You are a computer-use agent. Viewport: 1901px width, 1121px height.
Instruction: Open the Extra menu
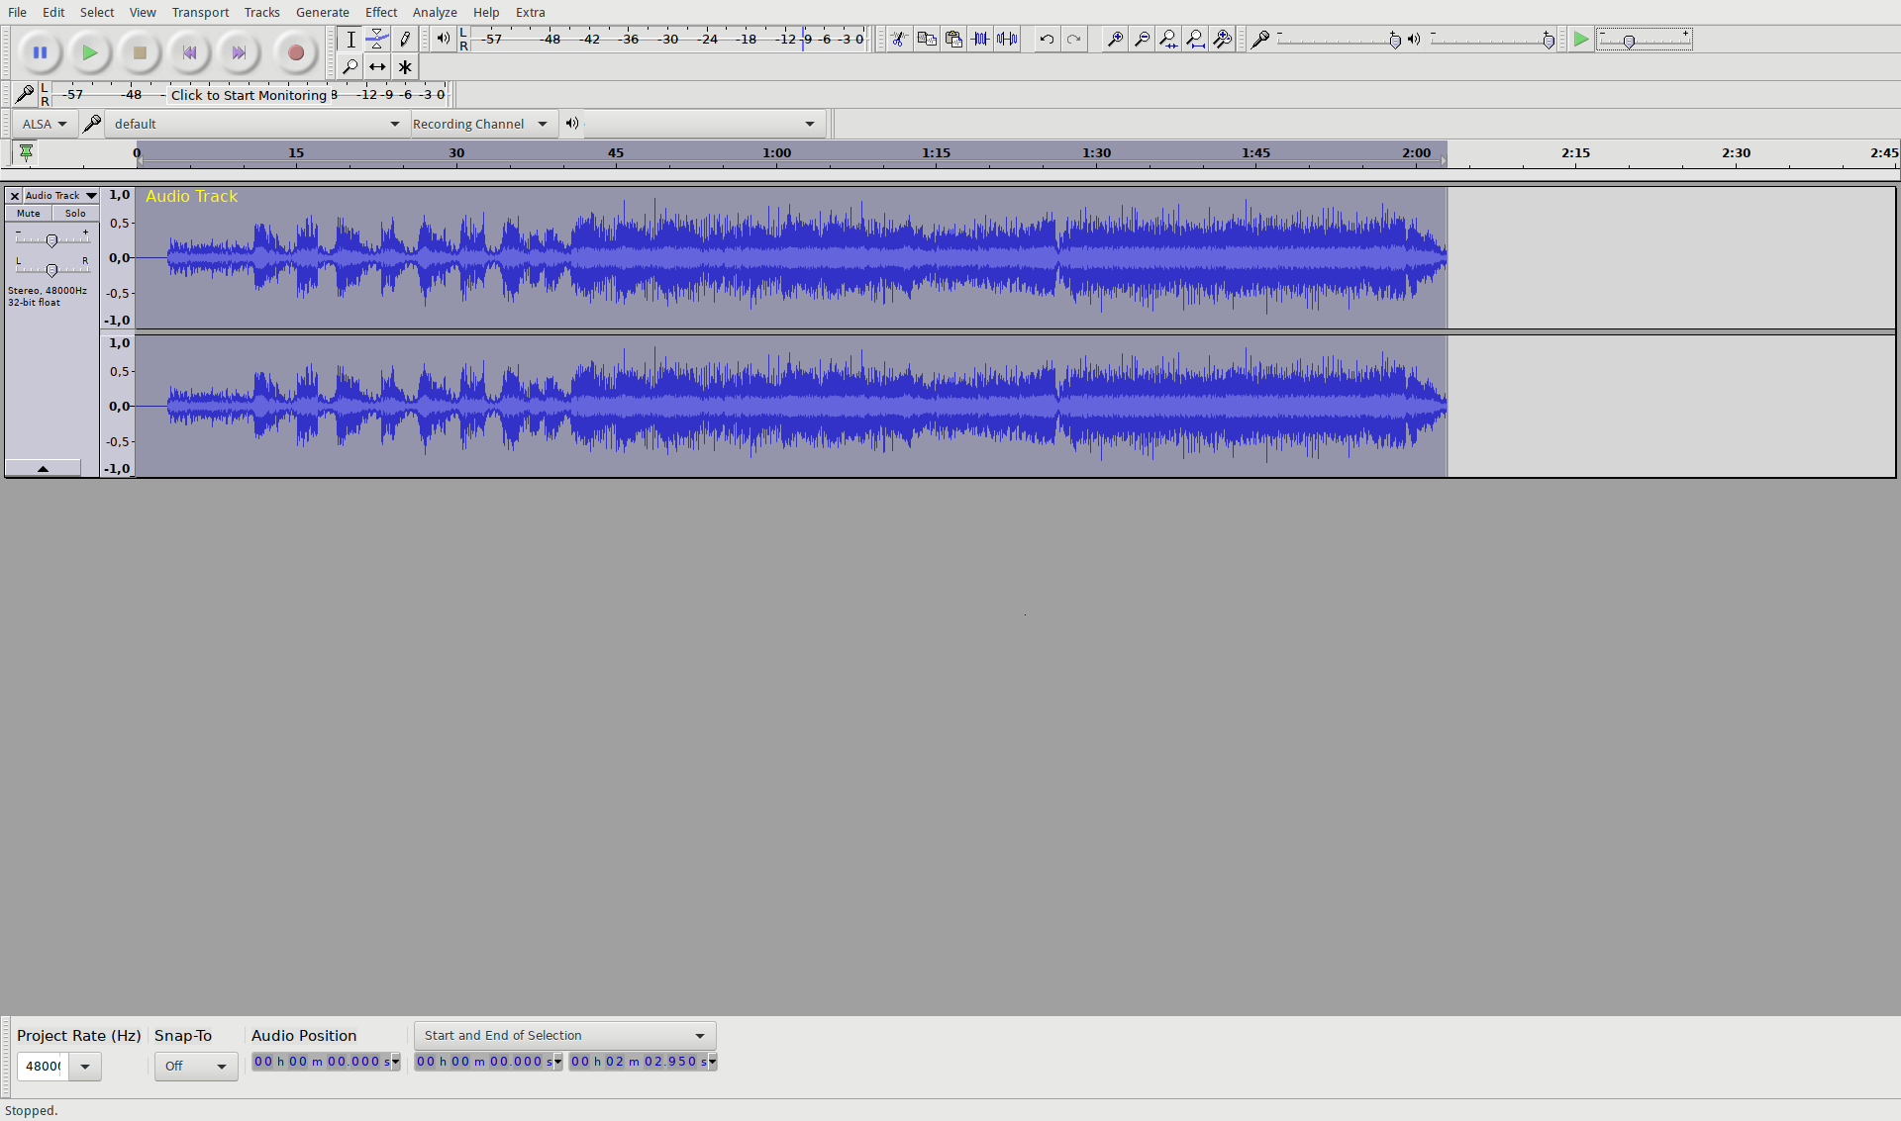530,12
